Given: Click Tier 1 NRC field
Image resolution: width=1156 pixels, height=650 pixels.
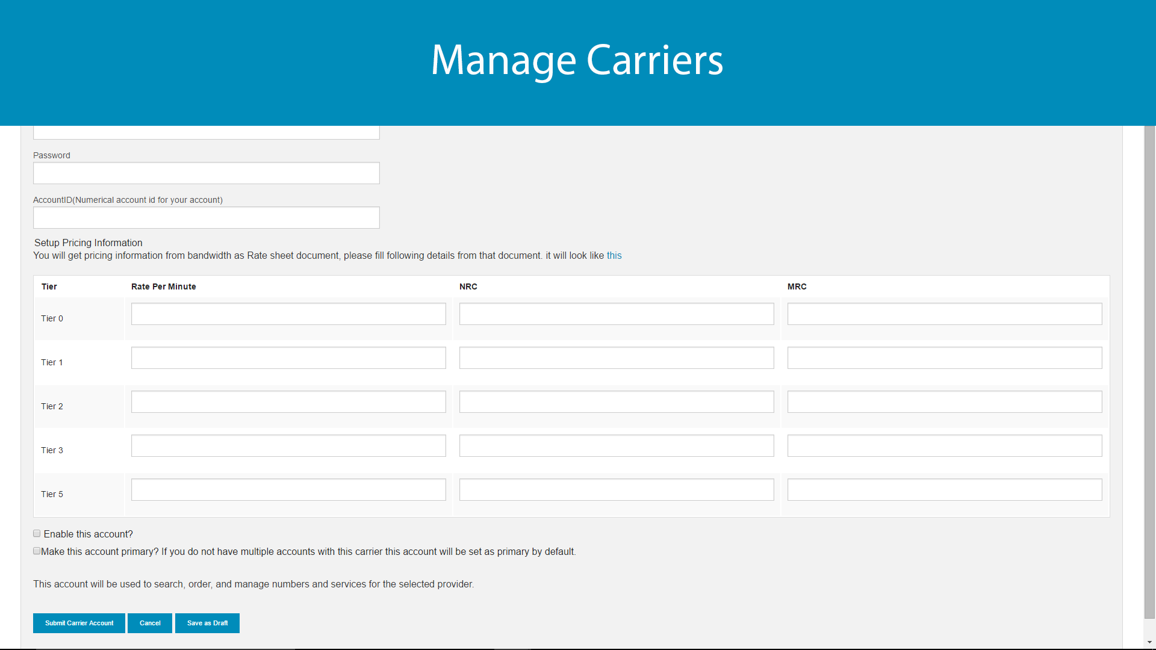Looking at the screenshot, I should (617, 358).
